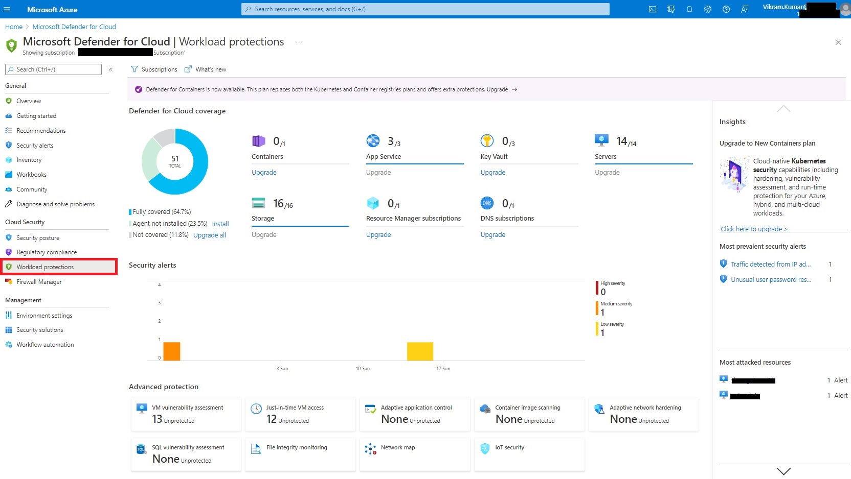Viewport: 851px width, 479px height.
Task: Open the 'Click here to upgrade' link
Action: [x=754, y=229]
